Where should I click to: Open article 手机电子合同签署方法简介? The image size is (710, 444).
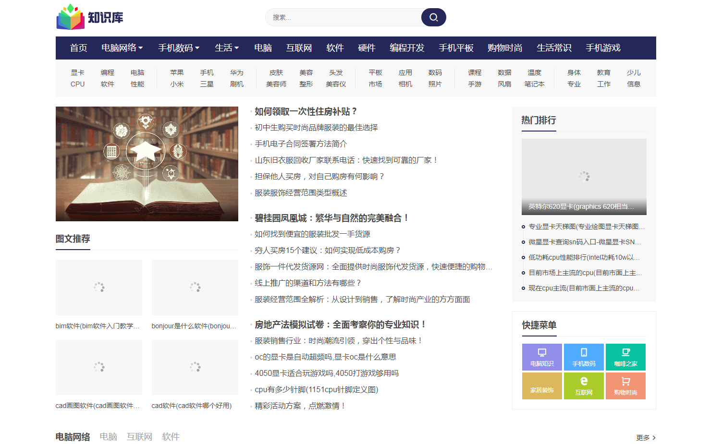pos(301,144)
